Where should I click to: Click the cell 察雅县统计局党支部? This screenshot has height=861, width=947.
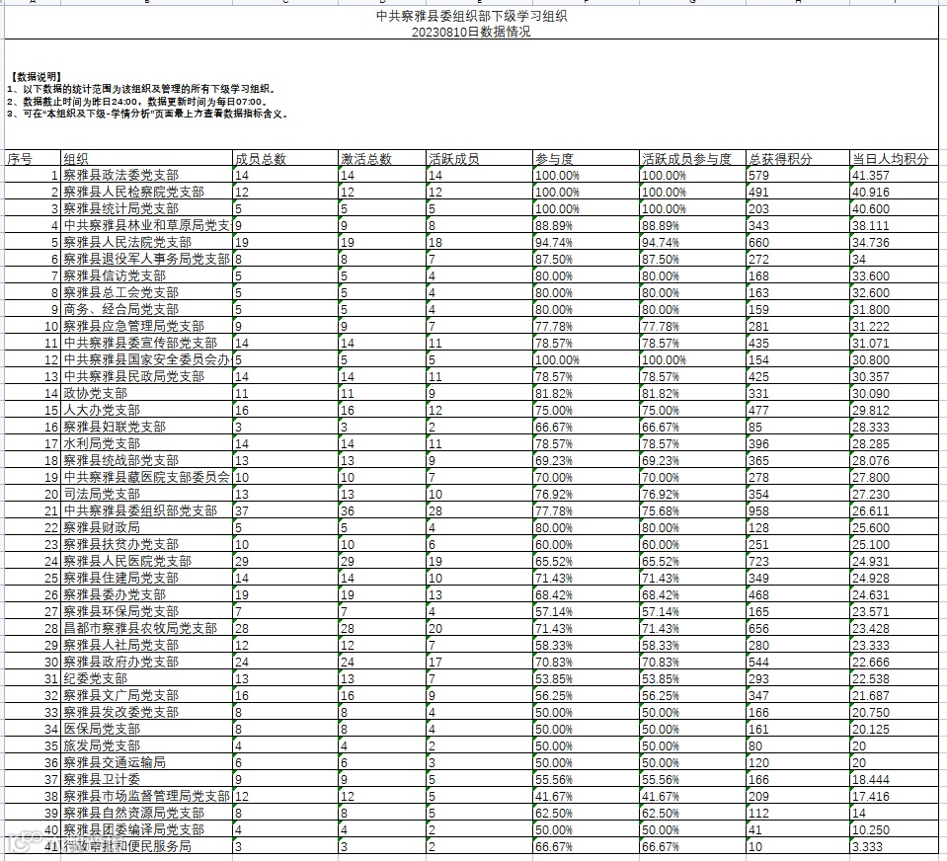[x=147, y=209]
